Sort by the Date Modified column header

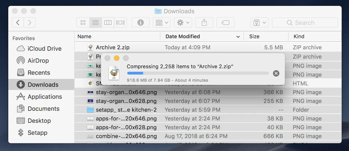(x=183, y=36)
